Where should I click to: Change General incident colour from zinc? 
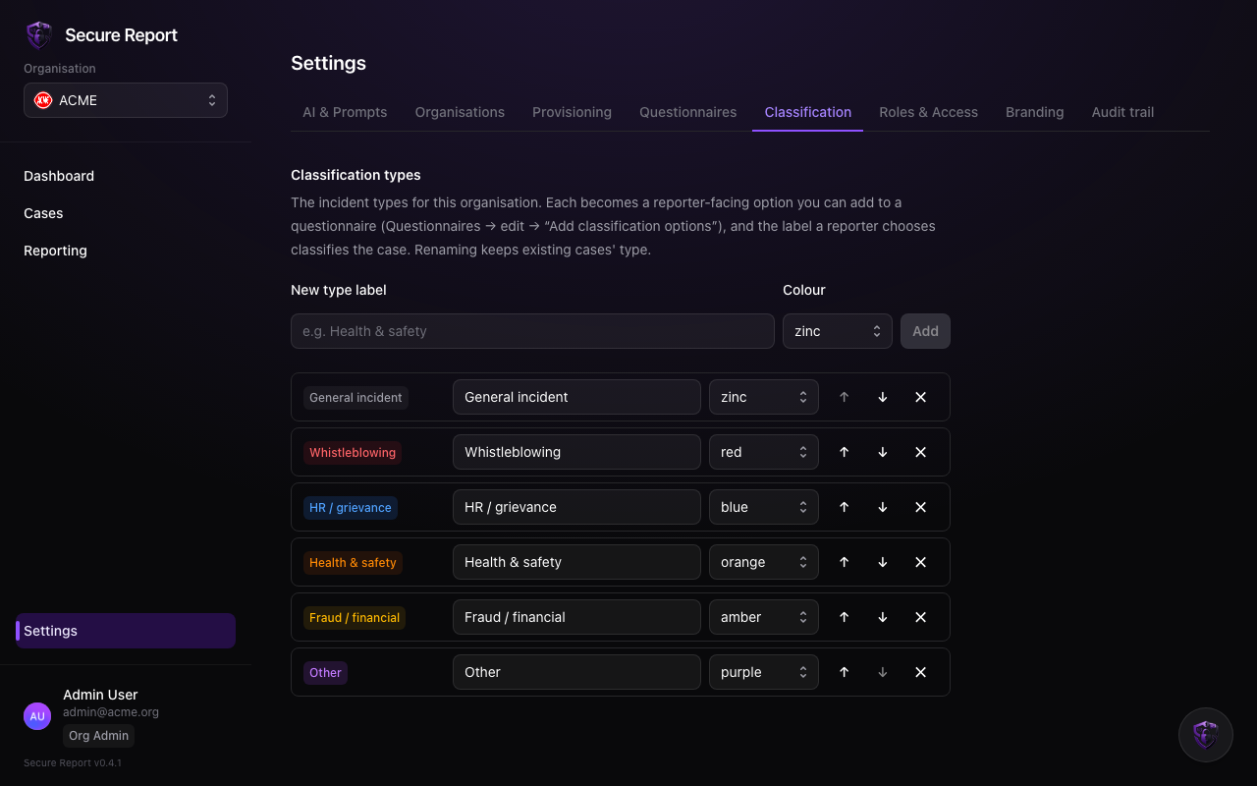[x=764, y=397]
